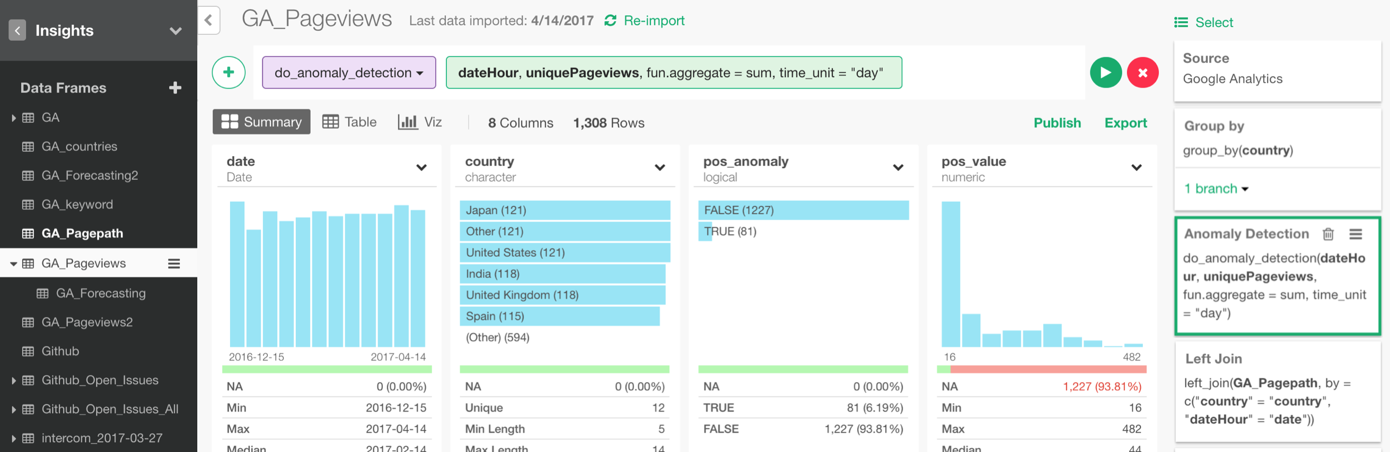Expand the intercom_2017-03-27 tree node
The image size is (1390, 452).
[13, 438]
